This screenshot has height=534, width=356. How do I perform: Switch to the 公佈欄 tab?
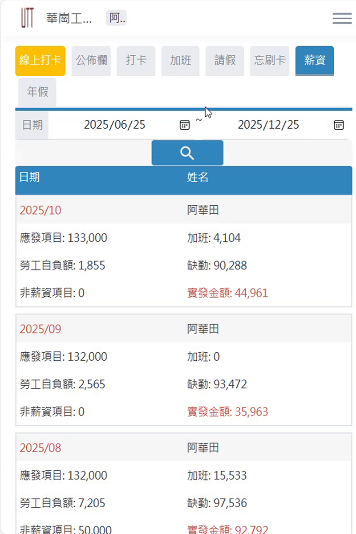91,61
